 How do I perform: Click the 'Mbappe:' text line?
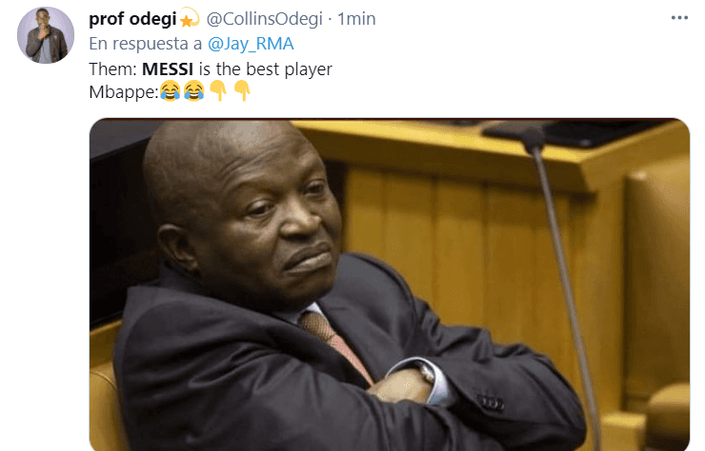(x=124, y=92)
